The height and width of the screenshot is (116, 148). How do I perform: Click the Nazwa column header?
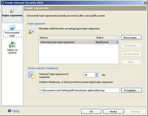[x=66, y=38]
